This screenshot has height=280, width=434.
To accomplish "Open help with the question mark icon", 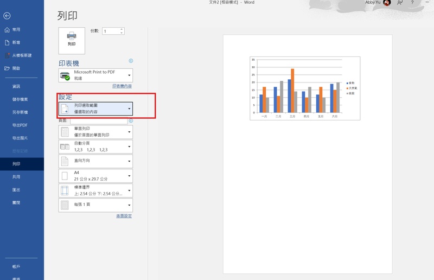I will click(412, 2).
